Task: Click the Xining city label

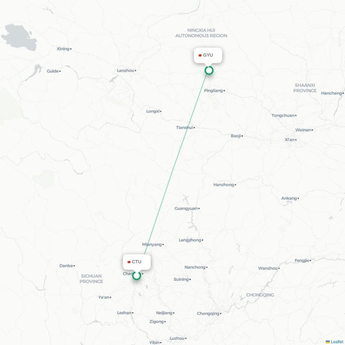Action: point(63,49)
